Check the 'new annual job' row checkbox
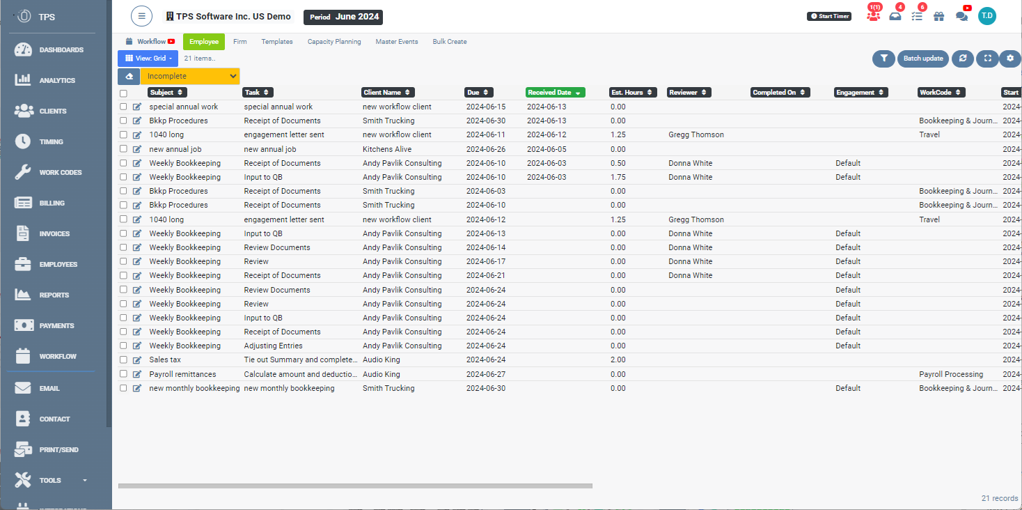1022x510 pixels. pyautogui.click(x=123, y=149)
